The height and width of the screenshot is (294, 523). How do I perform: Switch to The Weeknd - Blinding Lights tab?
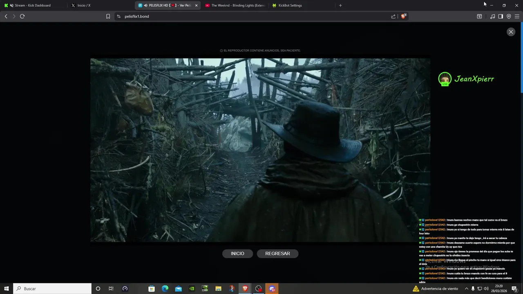pos(235,5)
